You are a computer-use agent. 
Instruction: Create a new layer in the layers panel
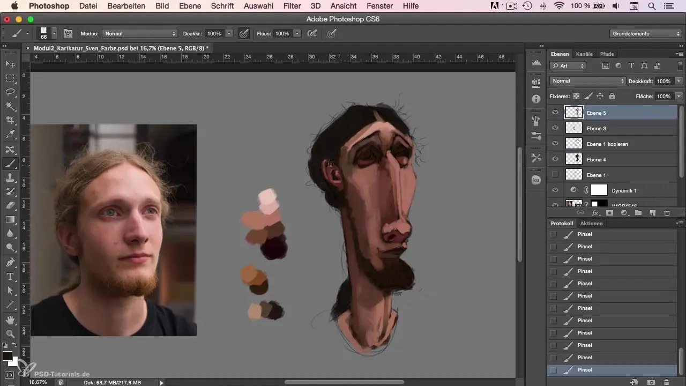point(652,213)
